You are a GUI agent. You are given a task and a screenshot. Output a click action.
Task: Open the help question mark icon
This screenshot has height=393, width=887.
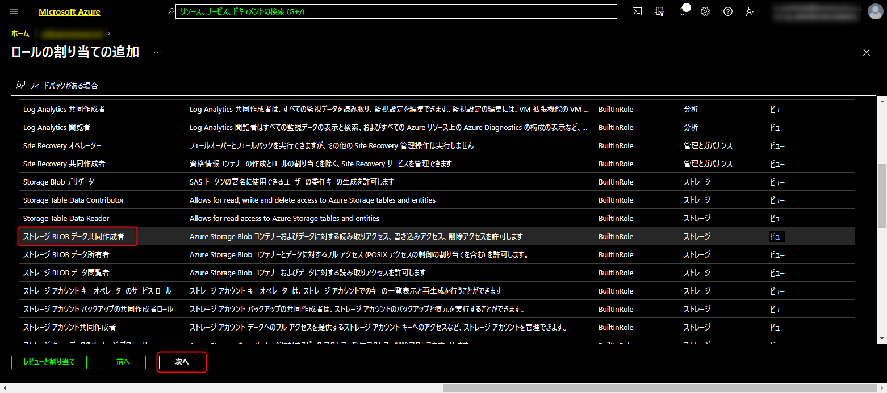(728, 11)
